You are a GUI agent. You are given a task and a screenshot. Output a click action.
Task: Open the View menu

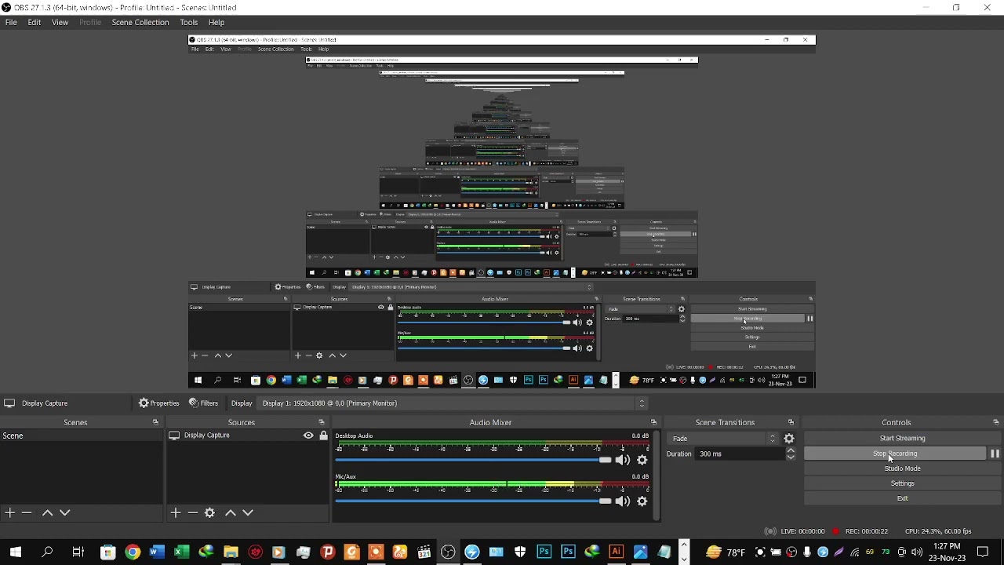[60, 23]
